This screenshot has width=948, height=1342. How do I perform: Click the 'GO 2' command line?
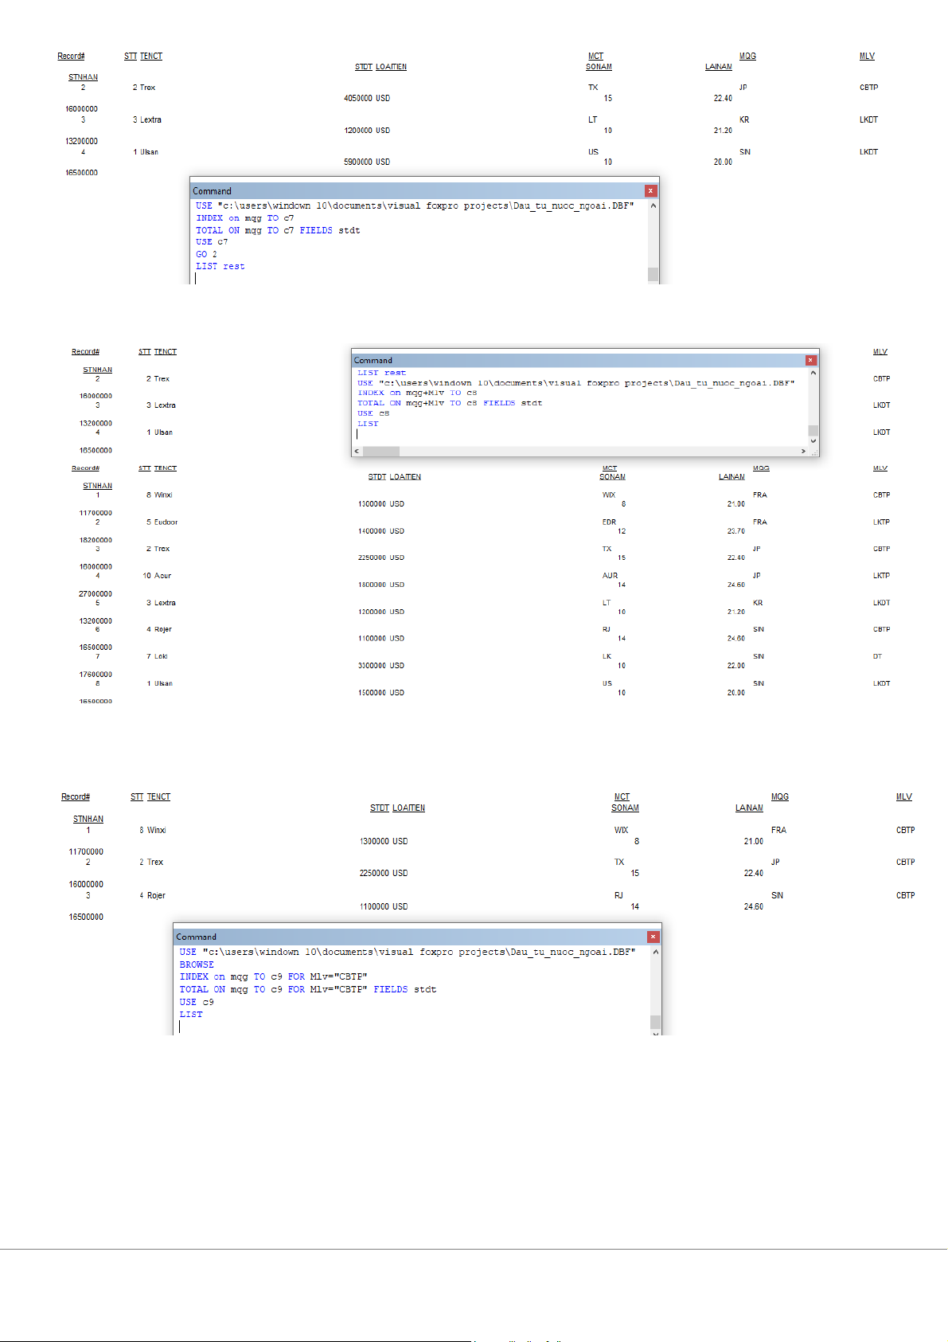[206, 255]
